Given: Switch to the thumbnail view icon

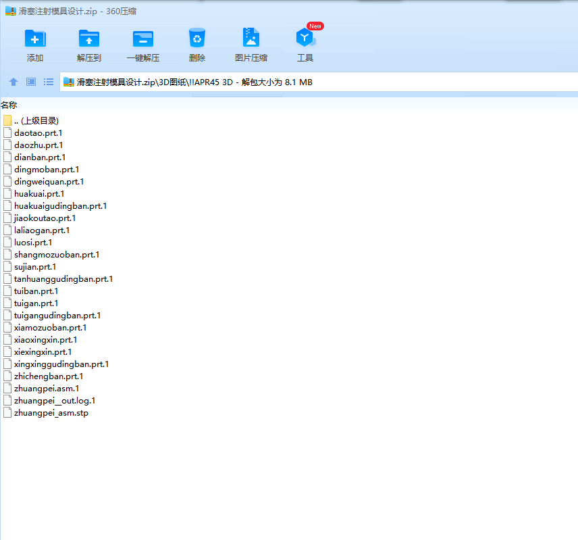Looking at the screenshot, I should [31, 82].
